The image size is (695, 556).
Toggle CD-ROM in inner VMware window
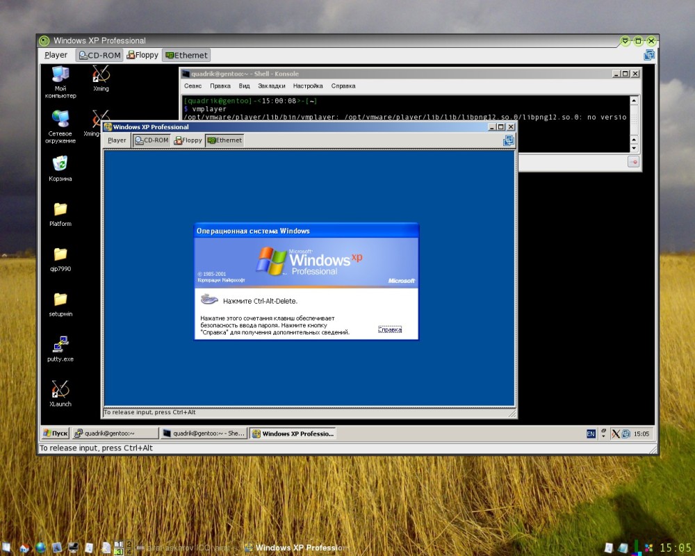pos(152,140)
